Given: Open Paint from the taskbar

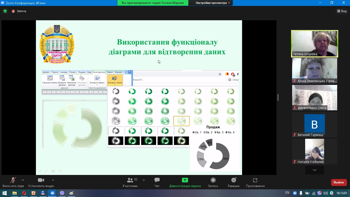Looking at the screenshot, I should click(x=71, y=193).
